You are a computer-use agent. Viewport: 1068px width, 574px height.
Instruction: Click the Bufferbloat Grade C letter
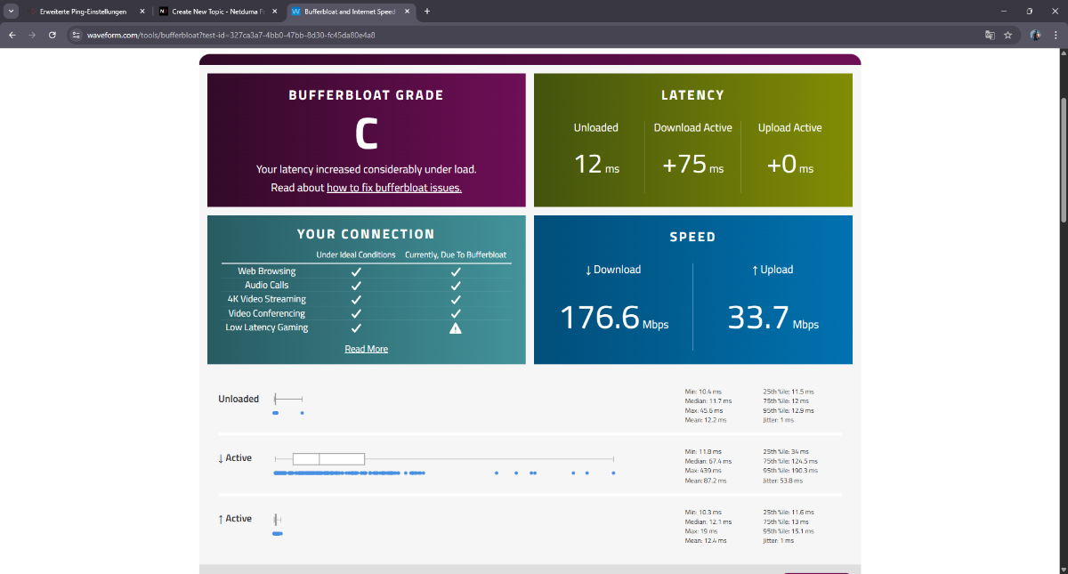click(x=366, y=134)
